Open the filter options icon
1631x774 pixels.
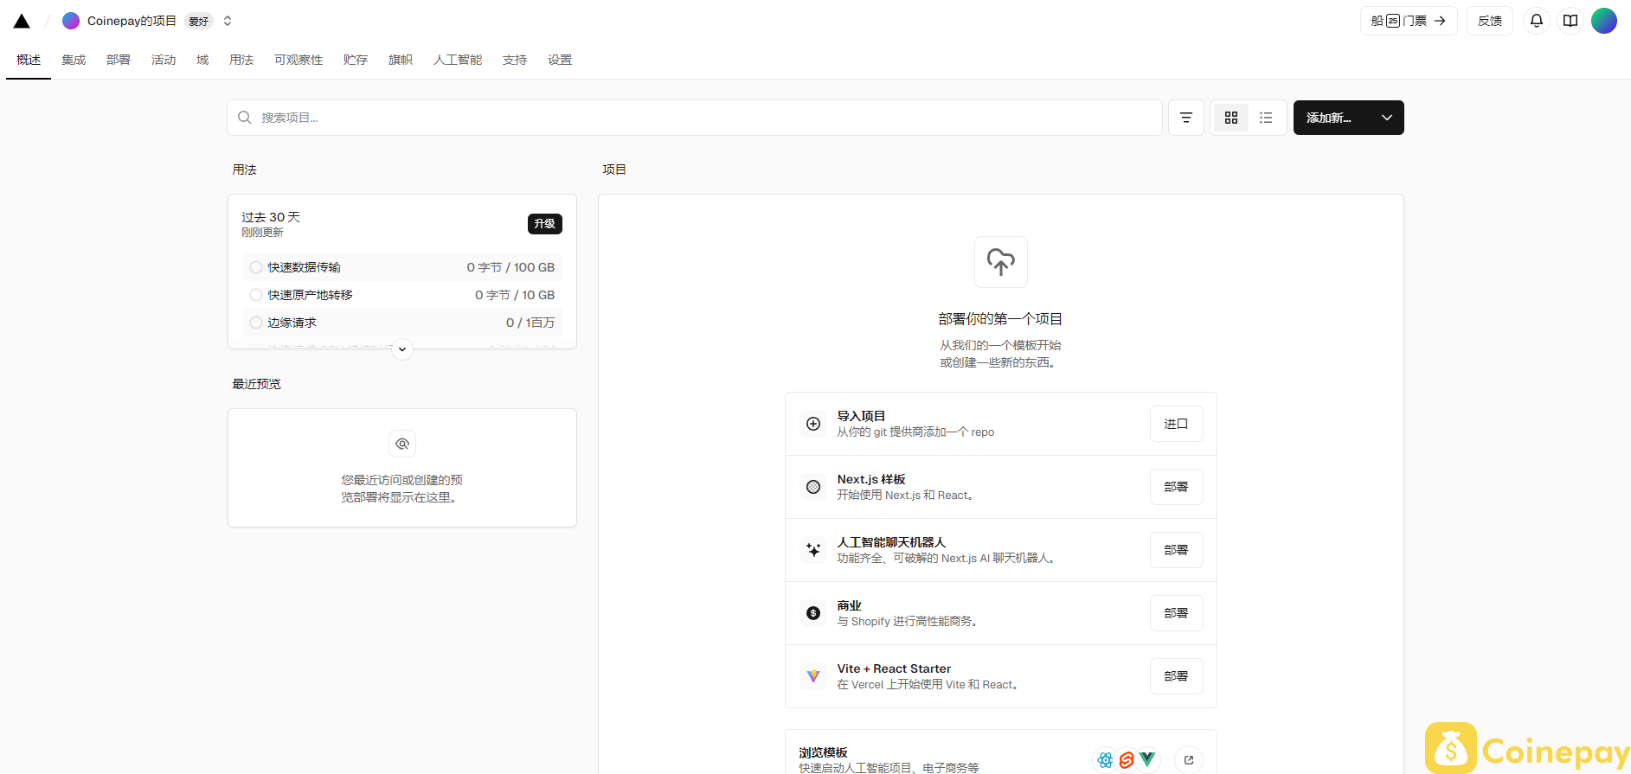(1186, 118)
